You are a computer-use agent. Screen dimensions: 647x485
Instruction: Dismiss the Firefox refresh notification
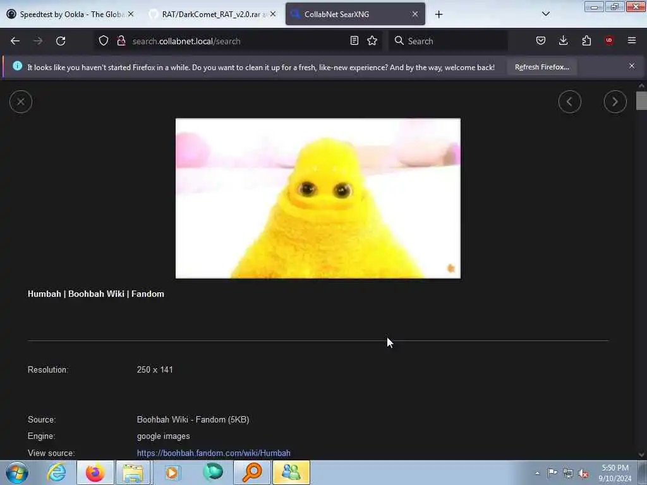pos(632,66)
